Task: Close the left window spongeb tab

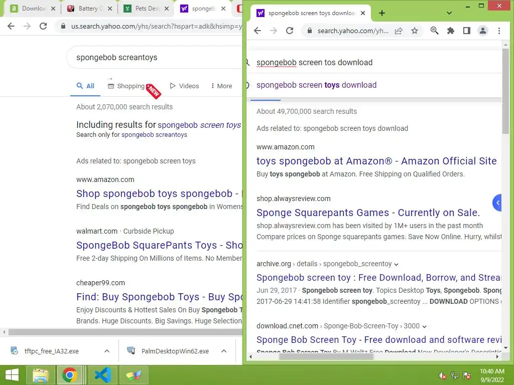Action: 223,9
